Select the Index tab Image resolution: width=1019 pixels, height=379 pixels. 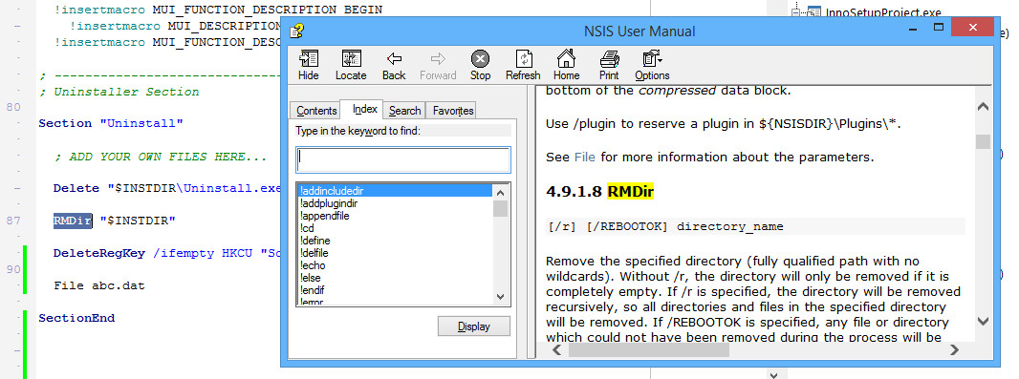tap(365, 109)
